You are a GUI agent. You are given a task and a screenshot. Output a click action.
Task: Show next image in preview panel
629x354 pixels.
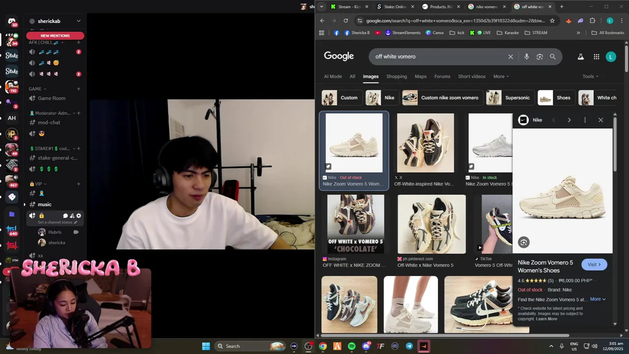(x=569, y=120)
